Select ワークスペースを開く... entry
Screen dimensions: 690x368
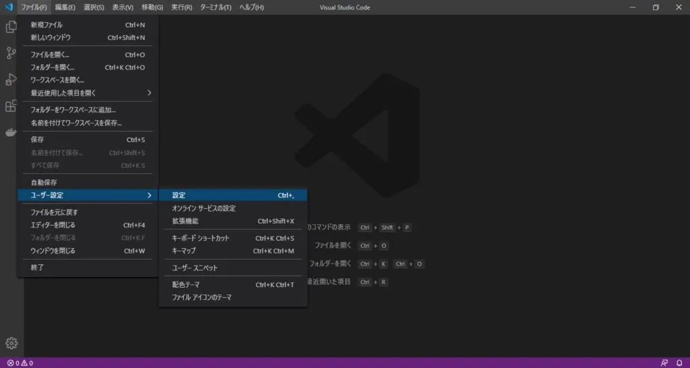coord(88,81)
